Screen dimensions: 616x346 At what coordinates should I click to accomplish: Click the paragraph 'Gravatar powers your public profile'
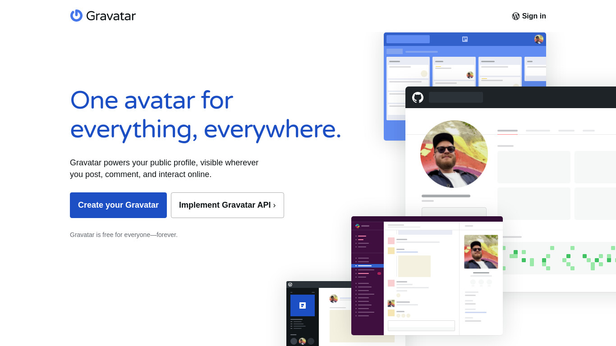[x=164, y=168]
